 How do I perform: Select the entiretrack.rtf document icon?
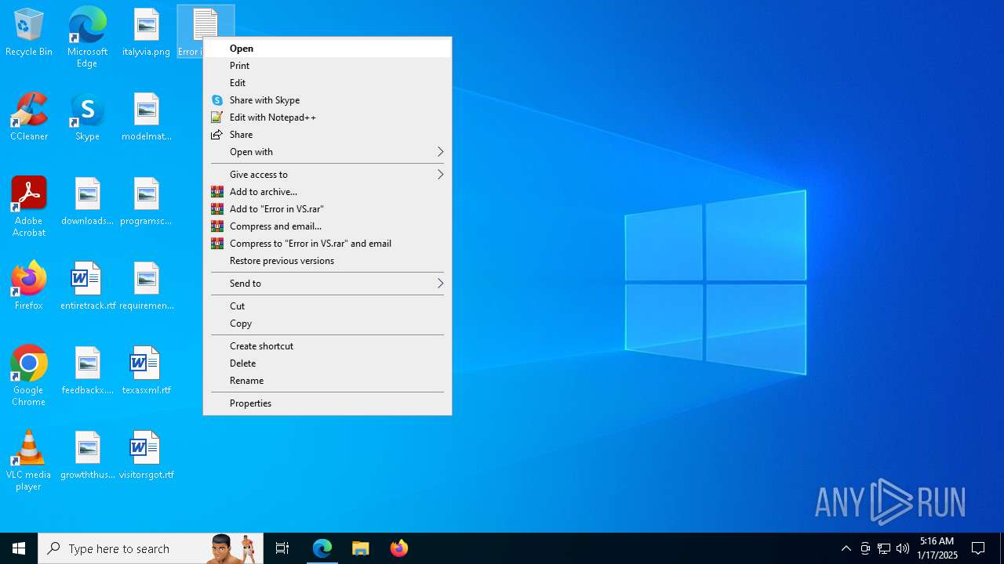click(x=87, y=287)
